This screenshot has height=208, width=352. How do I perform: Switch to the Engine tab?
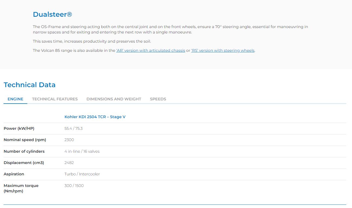pos(15,99)
